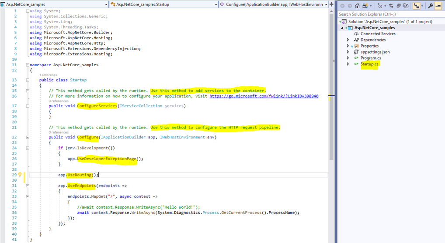
Task: Open the project dropdown showing Asp.NetCore_samples
Action: [x=54, y=4]
